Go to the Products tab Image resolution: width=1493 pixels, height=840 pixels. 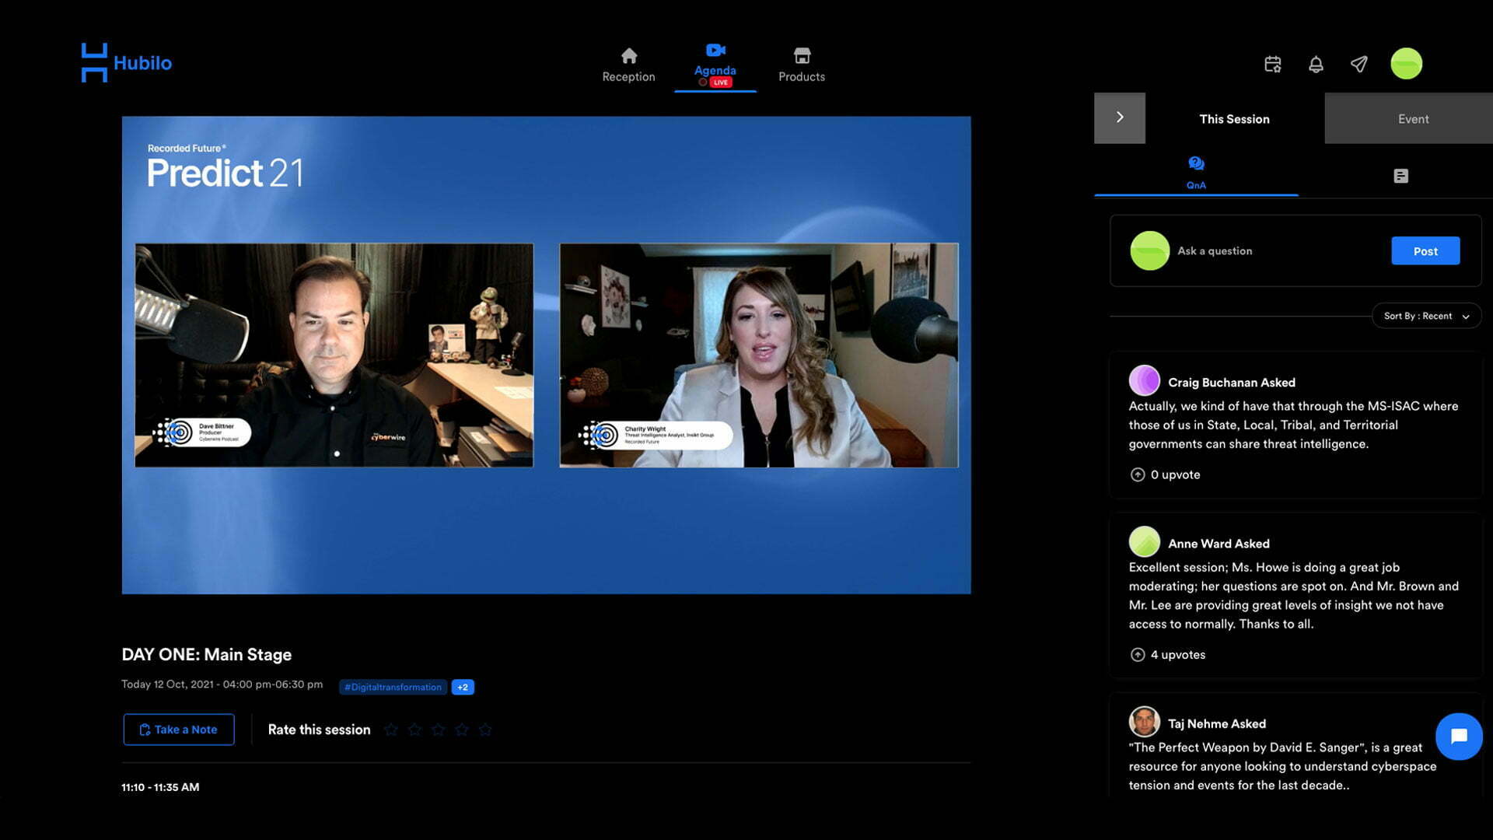802,65
